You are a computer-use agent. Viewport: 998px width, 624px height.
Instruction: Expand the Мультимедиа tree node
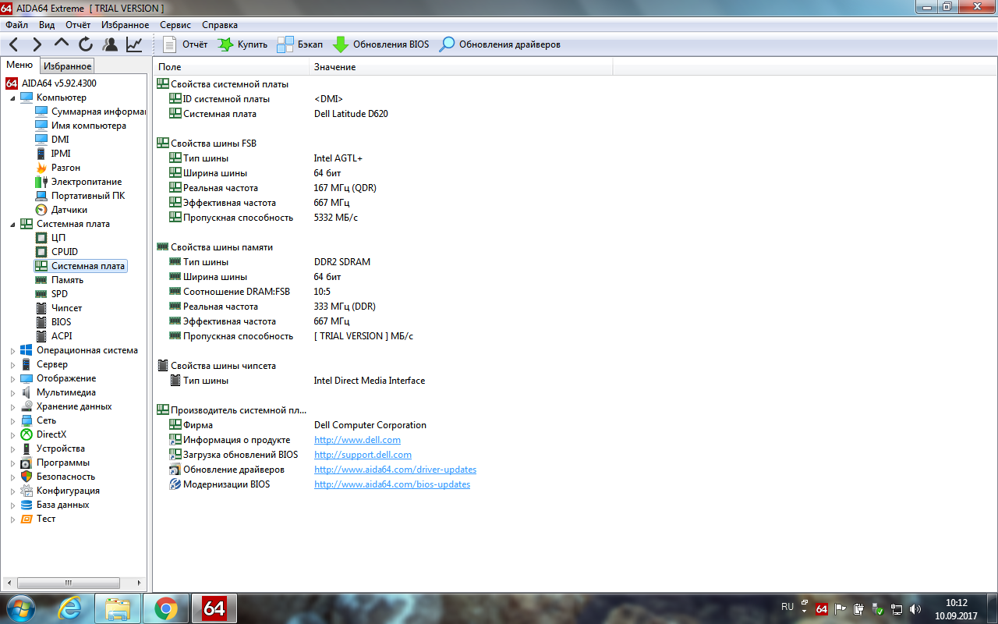tap(12, 393)
